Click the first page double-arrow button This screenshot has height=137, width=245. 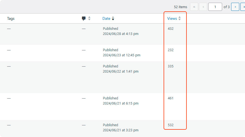194,7
